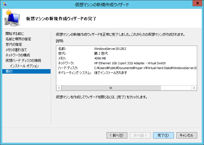204x145 pixels.
Task: Select the インストール オプション sub-step
Action: point(24,66)
